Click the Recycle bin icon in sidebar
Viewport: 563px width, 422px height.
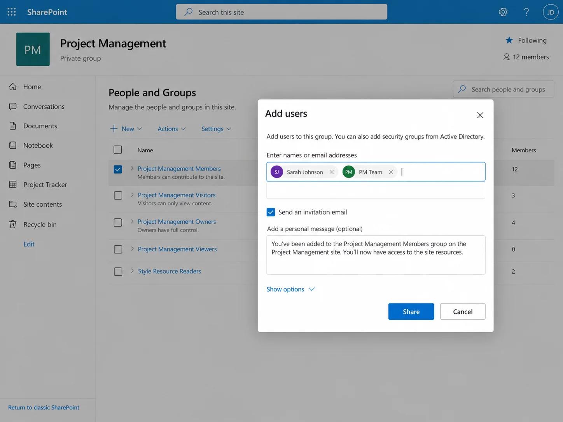pyautogui.click(x=13, y=224)
